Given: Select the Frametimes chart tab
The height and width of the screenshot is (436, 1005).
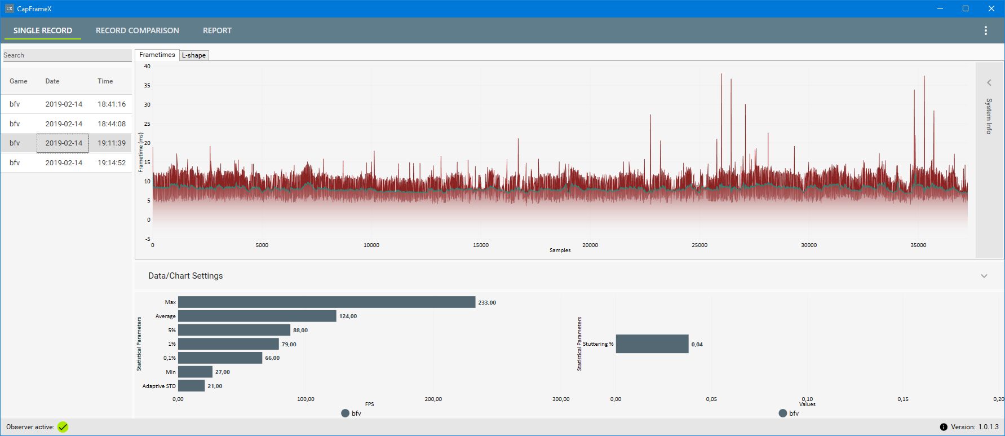Looking at the screenshot, I should click(x=157, y=55).
